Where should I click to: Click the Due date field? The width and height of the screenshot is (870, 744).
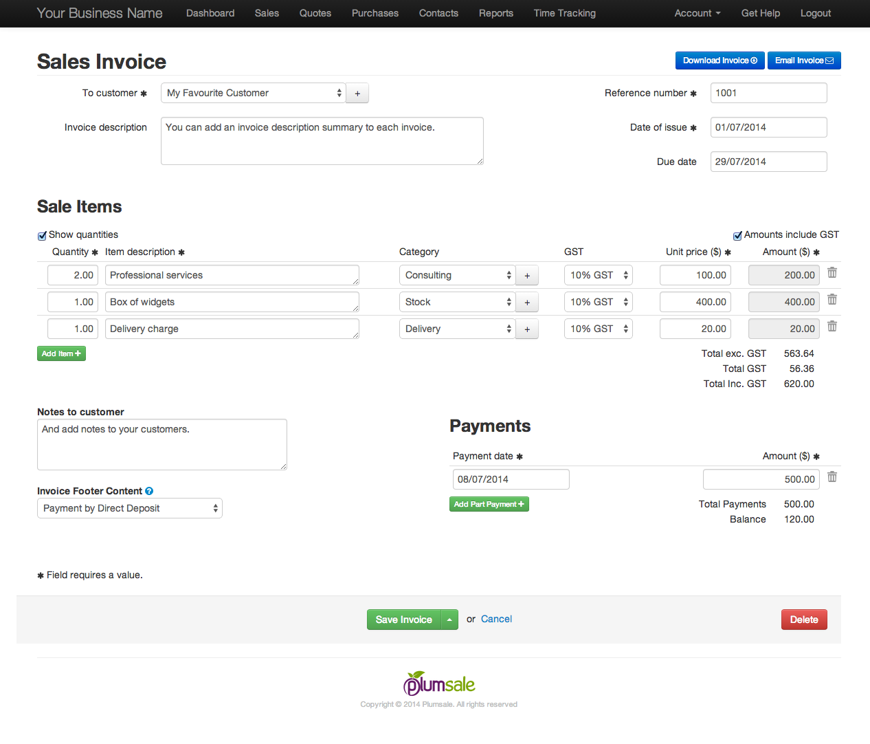tap(768, 162)
